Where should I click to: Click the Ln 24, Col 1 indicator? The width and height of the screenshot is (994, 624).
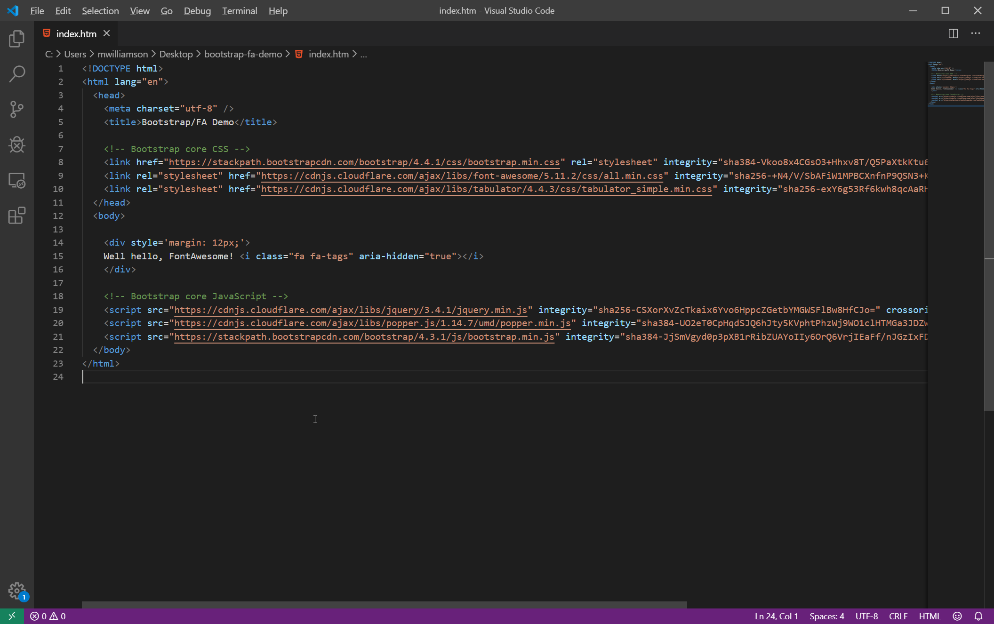click(x=776, y=616)
